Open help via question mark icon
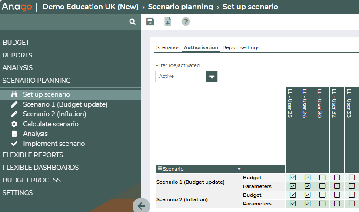Image resolution: width=359 pixels, height=212 pixels. click(x=186, y=22)
